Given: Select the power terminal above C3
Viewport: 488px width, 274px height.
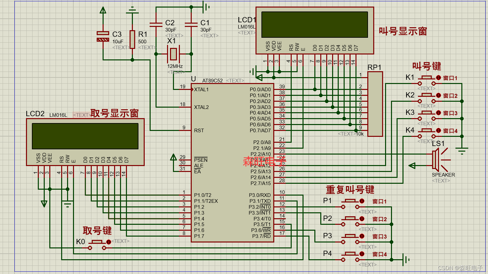Looking at the screenshot, I should pos(103,11).
